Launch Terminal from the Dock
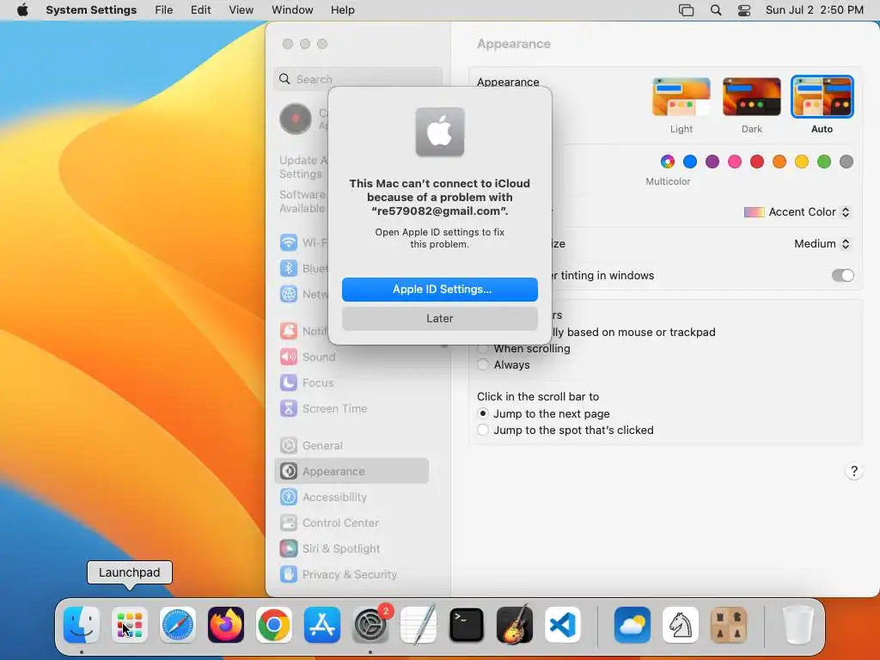The image size is (880, 660). (467, 625)
